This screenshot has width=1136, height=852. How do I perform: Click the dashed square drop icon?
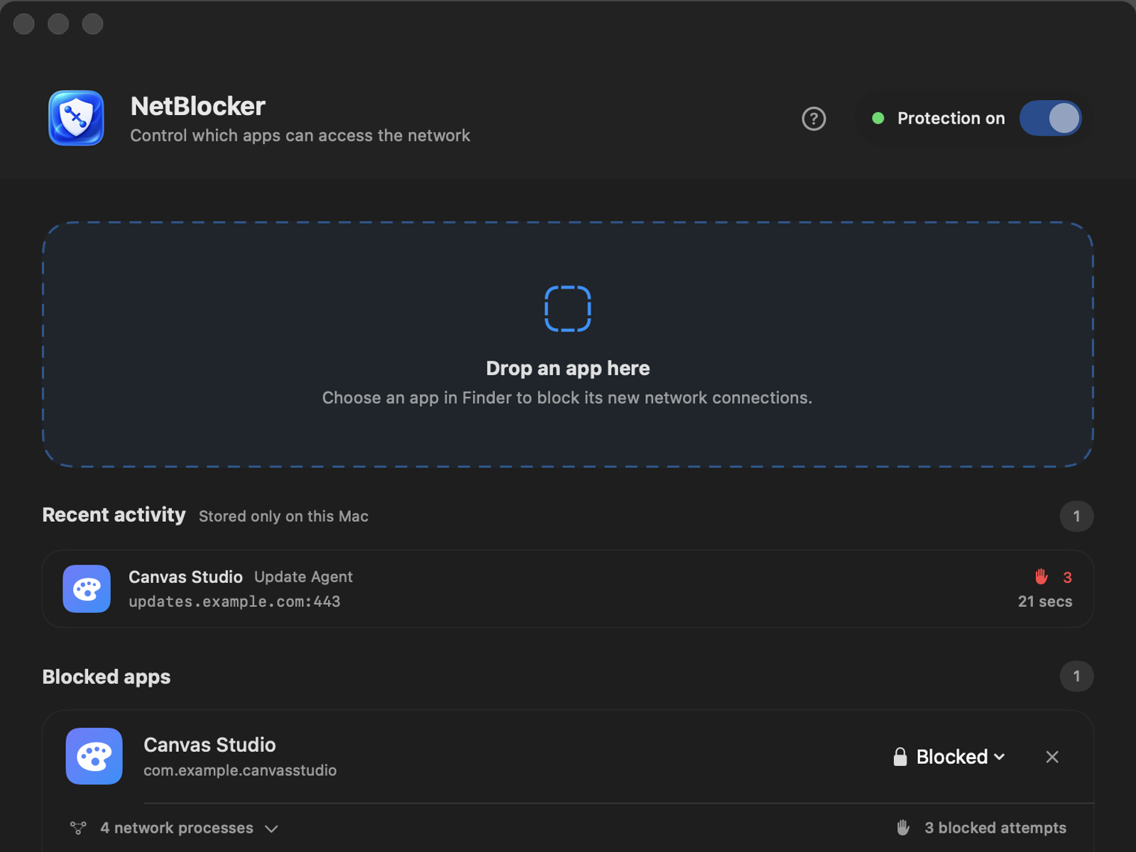(567, 309)
